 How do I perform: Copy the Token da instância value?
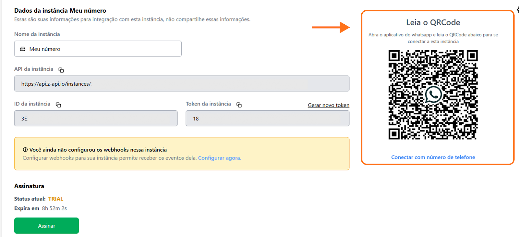[239, 105]
